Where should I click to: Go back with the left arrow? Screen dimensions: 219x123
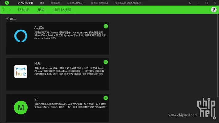click(x=4, y=10)
